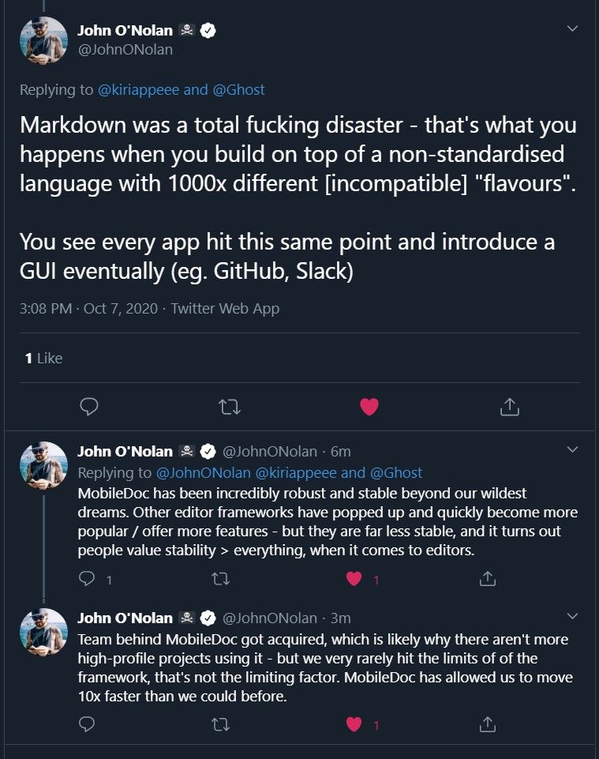This screenshot has width=599, height=759.
Task: Retweet the '3m' MobileDoc acquired tweet
Action: coord(222,723)
